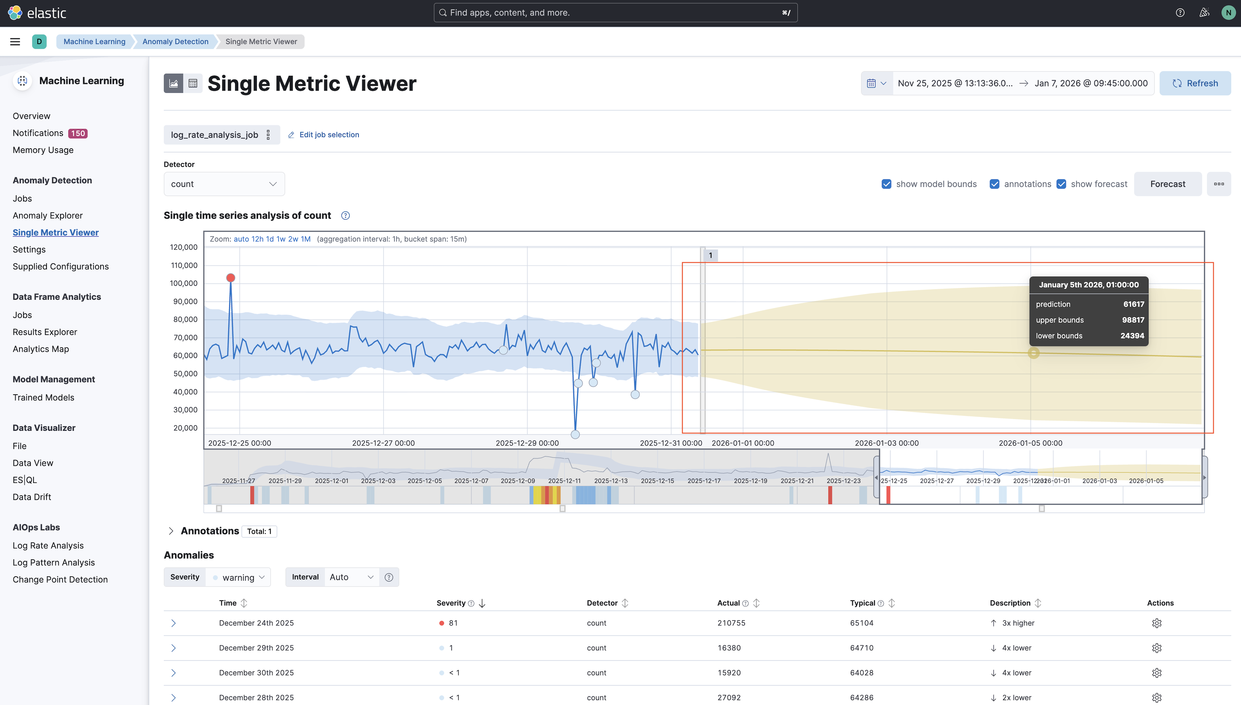Viewport: 1241px width, 705px height.
Task: Toggle annotations checkbox
Action: coord(995,184)
